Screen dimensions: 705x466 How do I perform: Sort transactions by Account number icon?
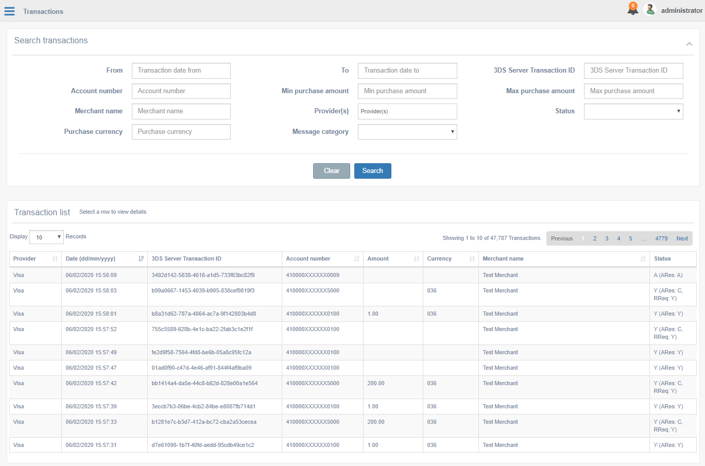[x=357, y=258]
